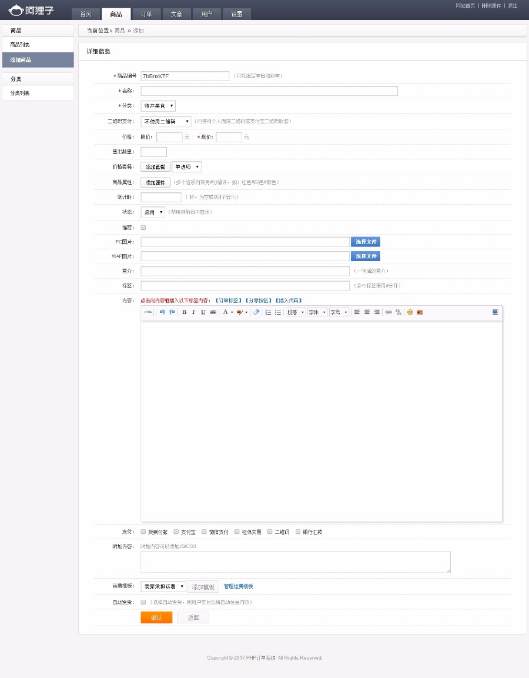Open the 段落 paragraph format dropdown
This screenshot has width=529, height=678.
tap(296, 312)
